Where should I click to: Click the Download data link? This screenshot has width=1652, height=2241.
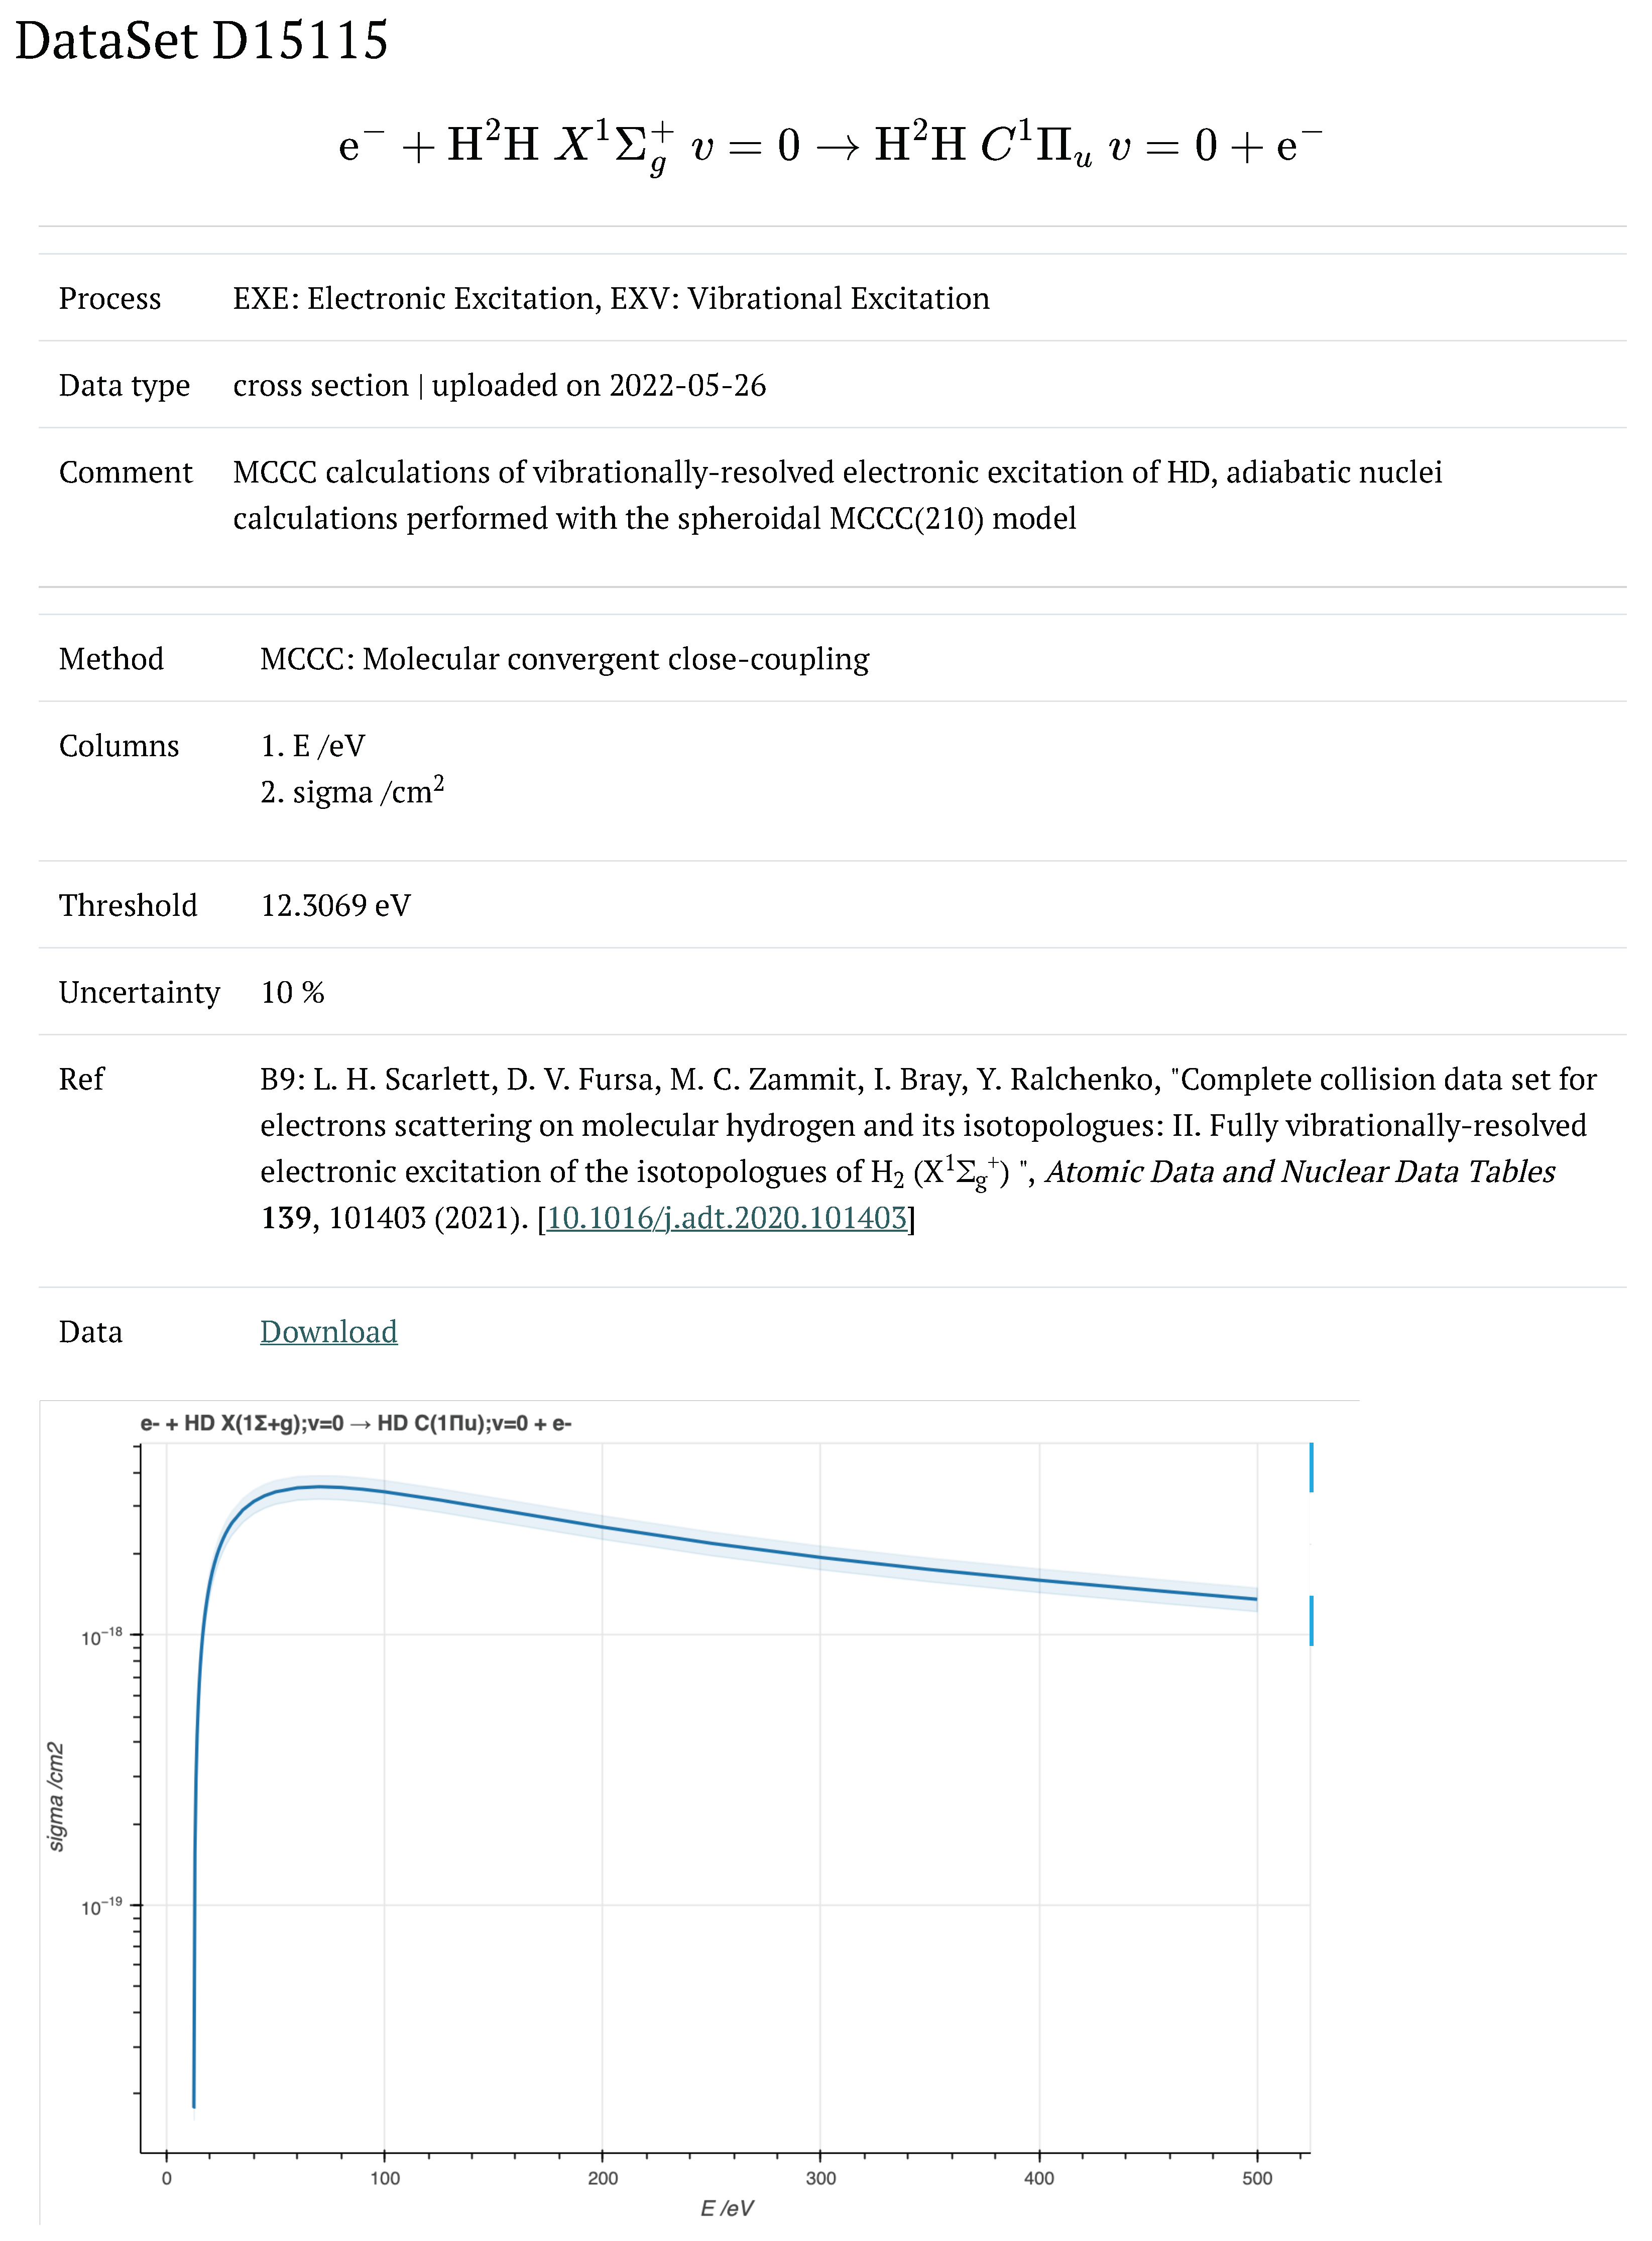click(x=328, y=1331)
